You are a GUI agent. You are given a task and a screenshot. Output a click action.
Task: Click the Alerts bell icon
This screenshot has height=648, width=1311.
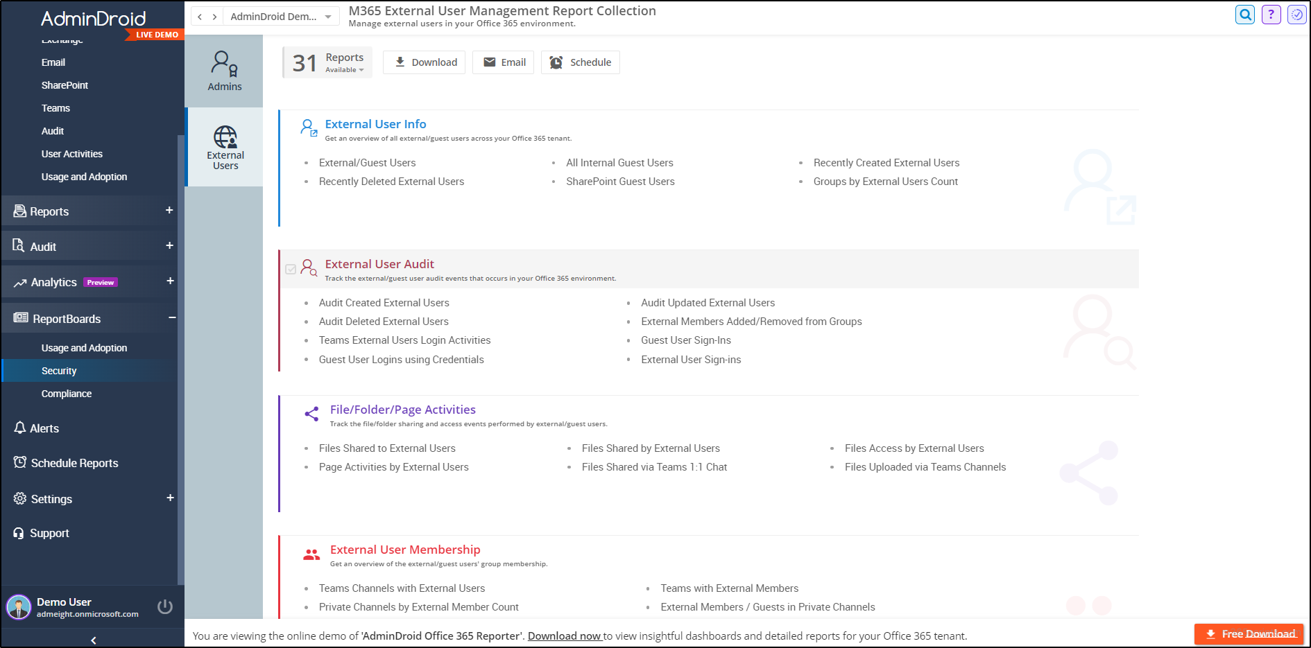click(x=20, y=428)
